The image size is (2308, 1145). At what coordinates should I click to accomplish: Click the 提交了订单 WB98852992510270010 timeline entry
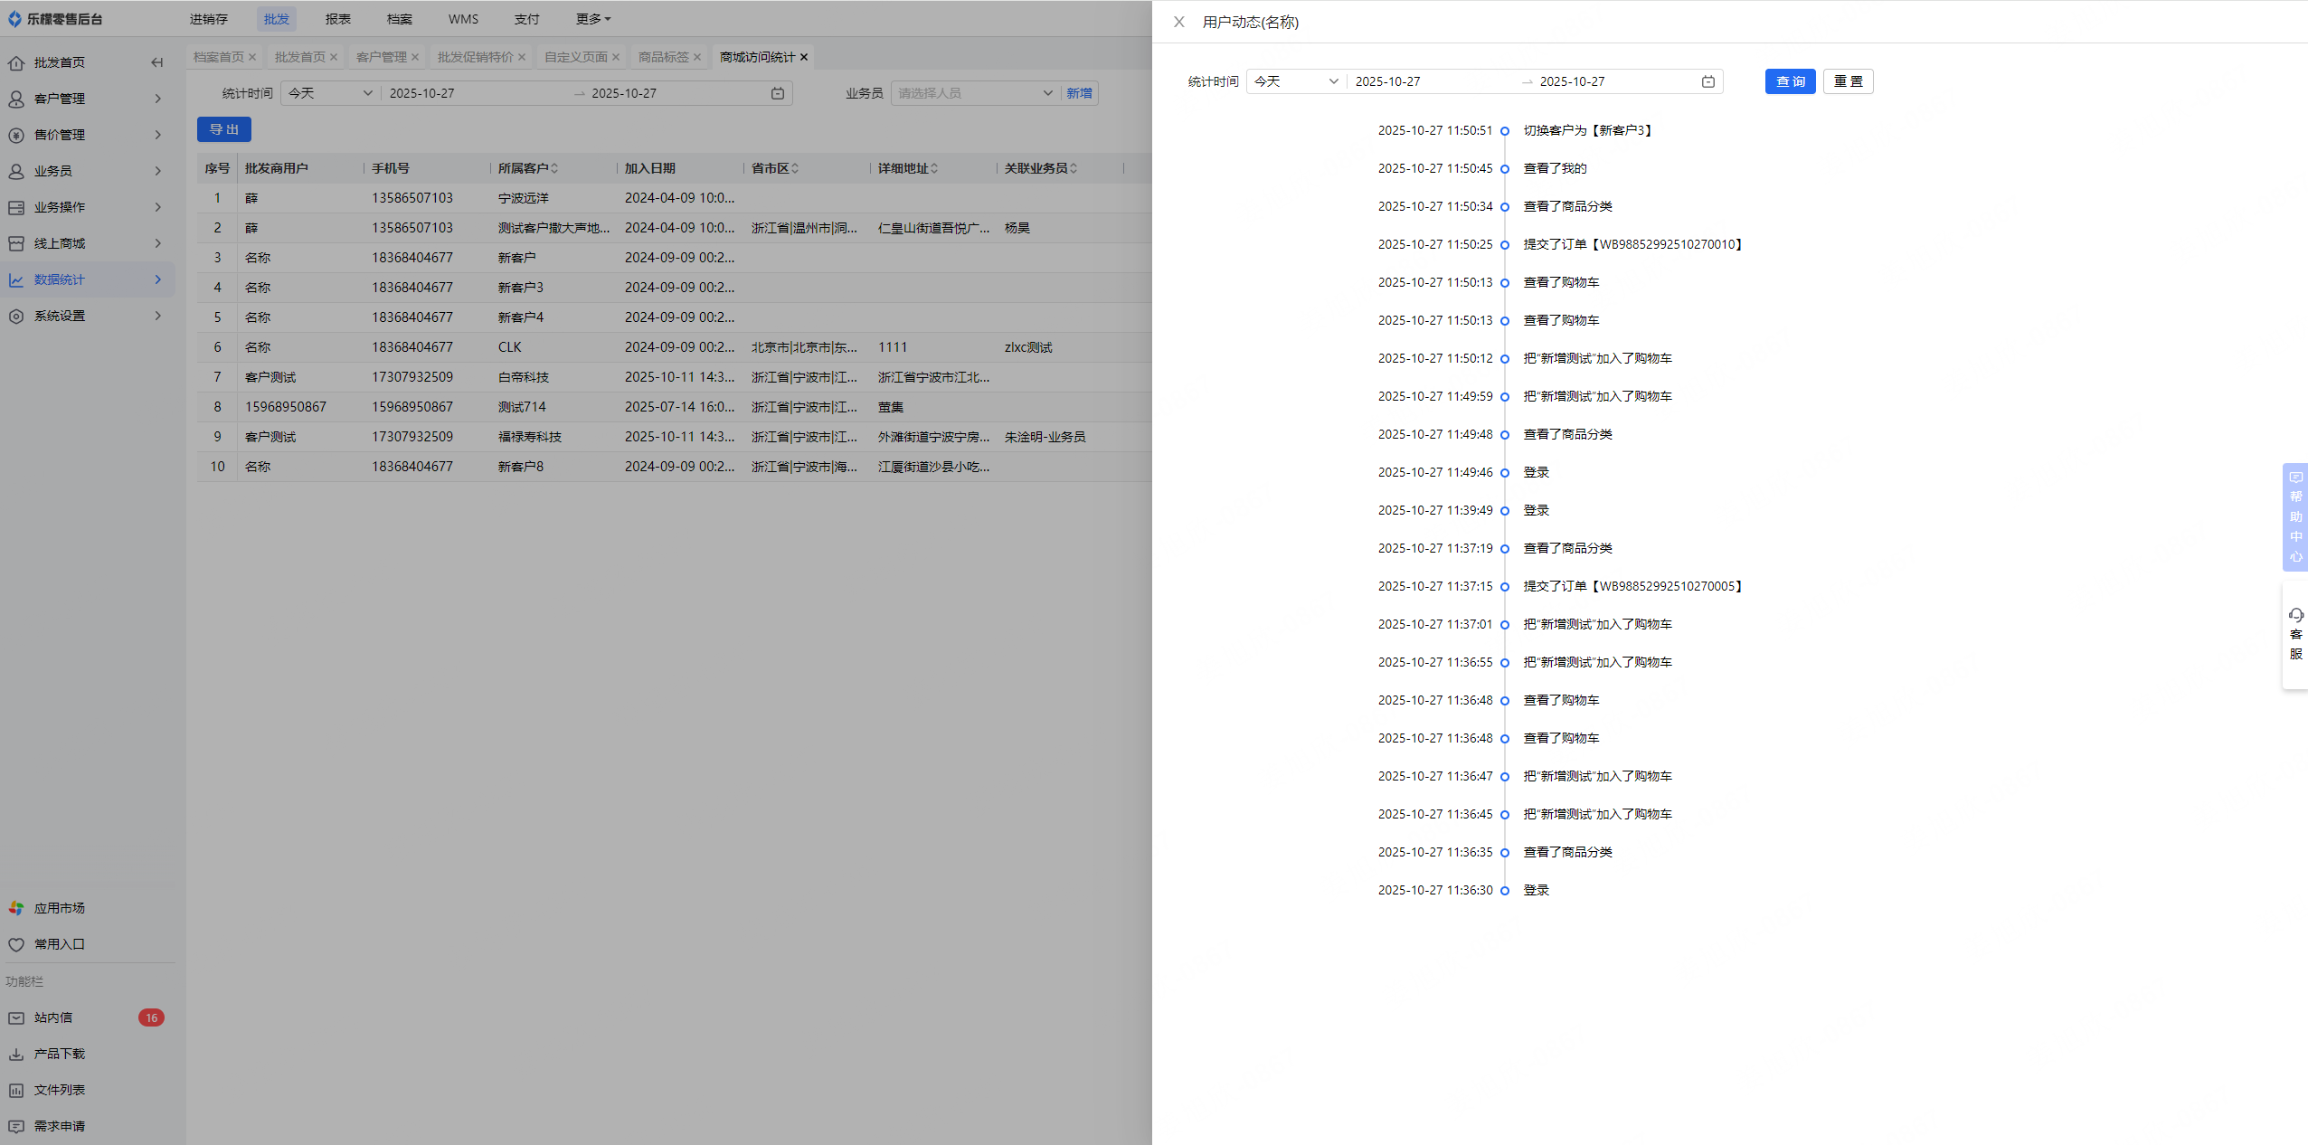[1632, 244]
